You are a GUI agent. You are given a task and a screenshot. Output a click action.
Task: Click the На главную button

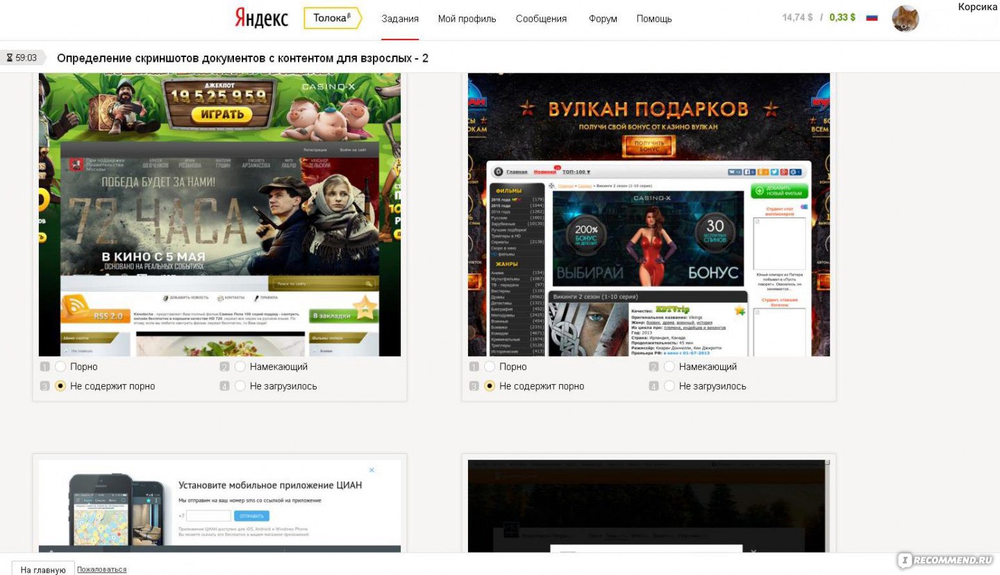tap(43, 569)
